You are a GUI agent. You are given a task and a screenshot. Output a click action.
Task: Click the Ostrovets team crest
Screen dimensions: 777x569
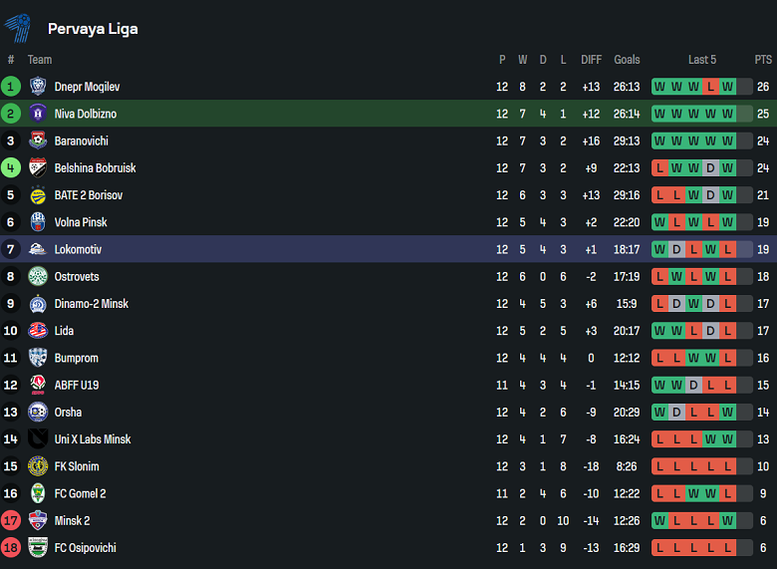38,276
